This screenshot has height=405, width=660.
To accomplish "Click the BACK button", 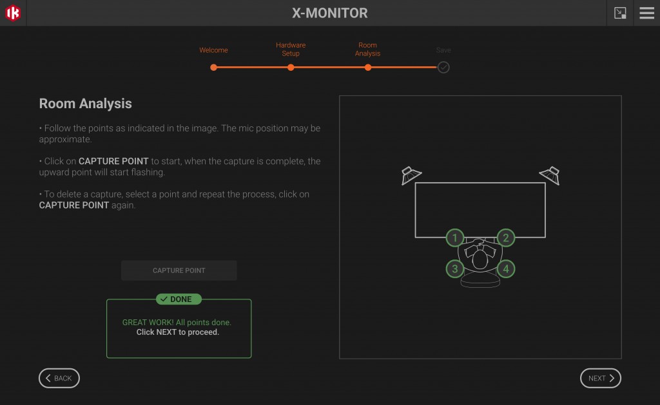I will pyautogui.click(x=59, y=378).
